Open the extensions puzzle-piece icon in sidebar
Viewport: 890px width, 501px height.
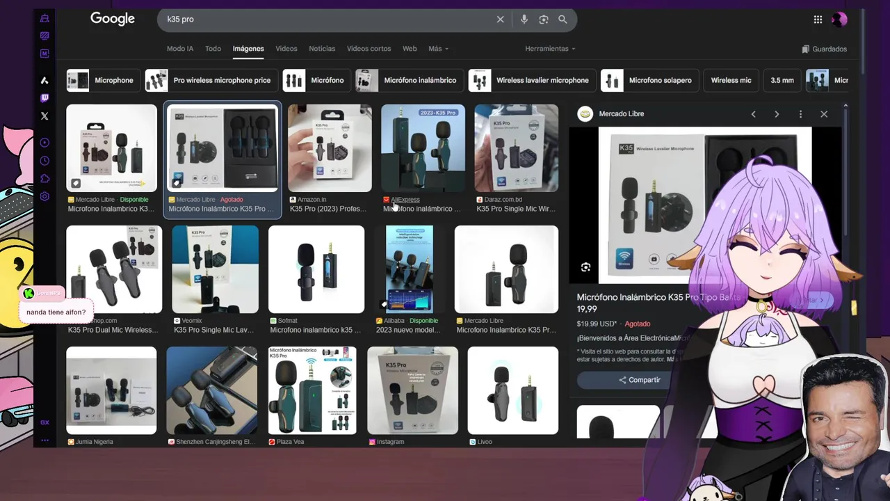44,179
